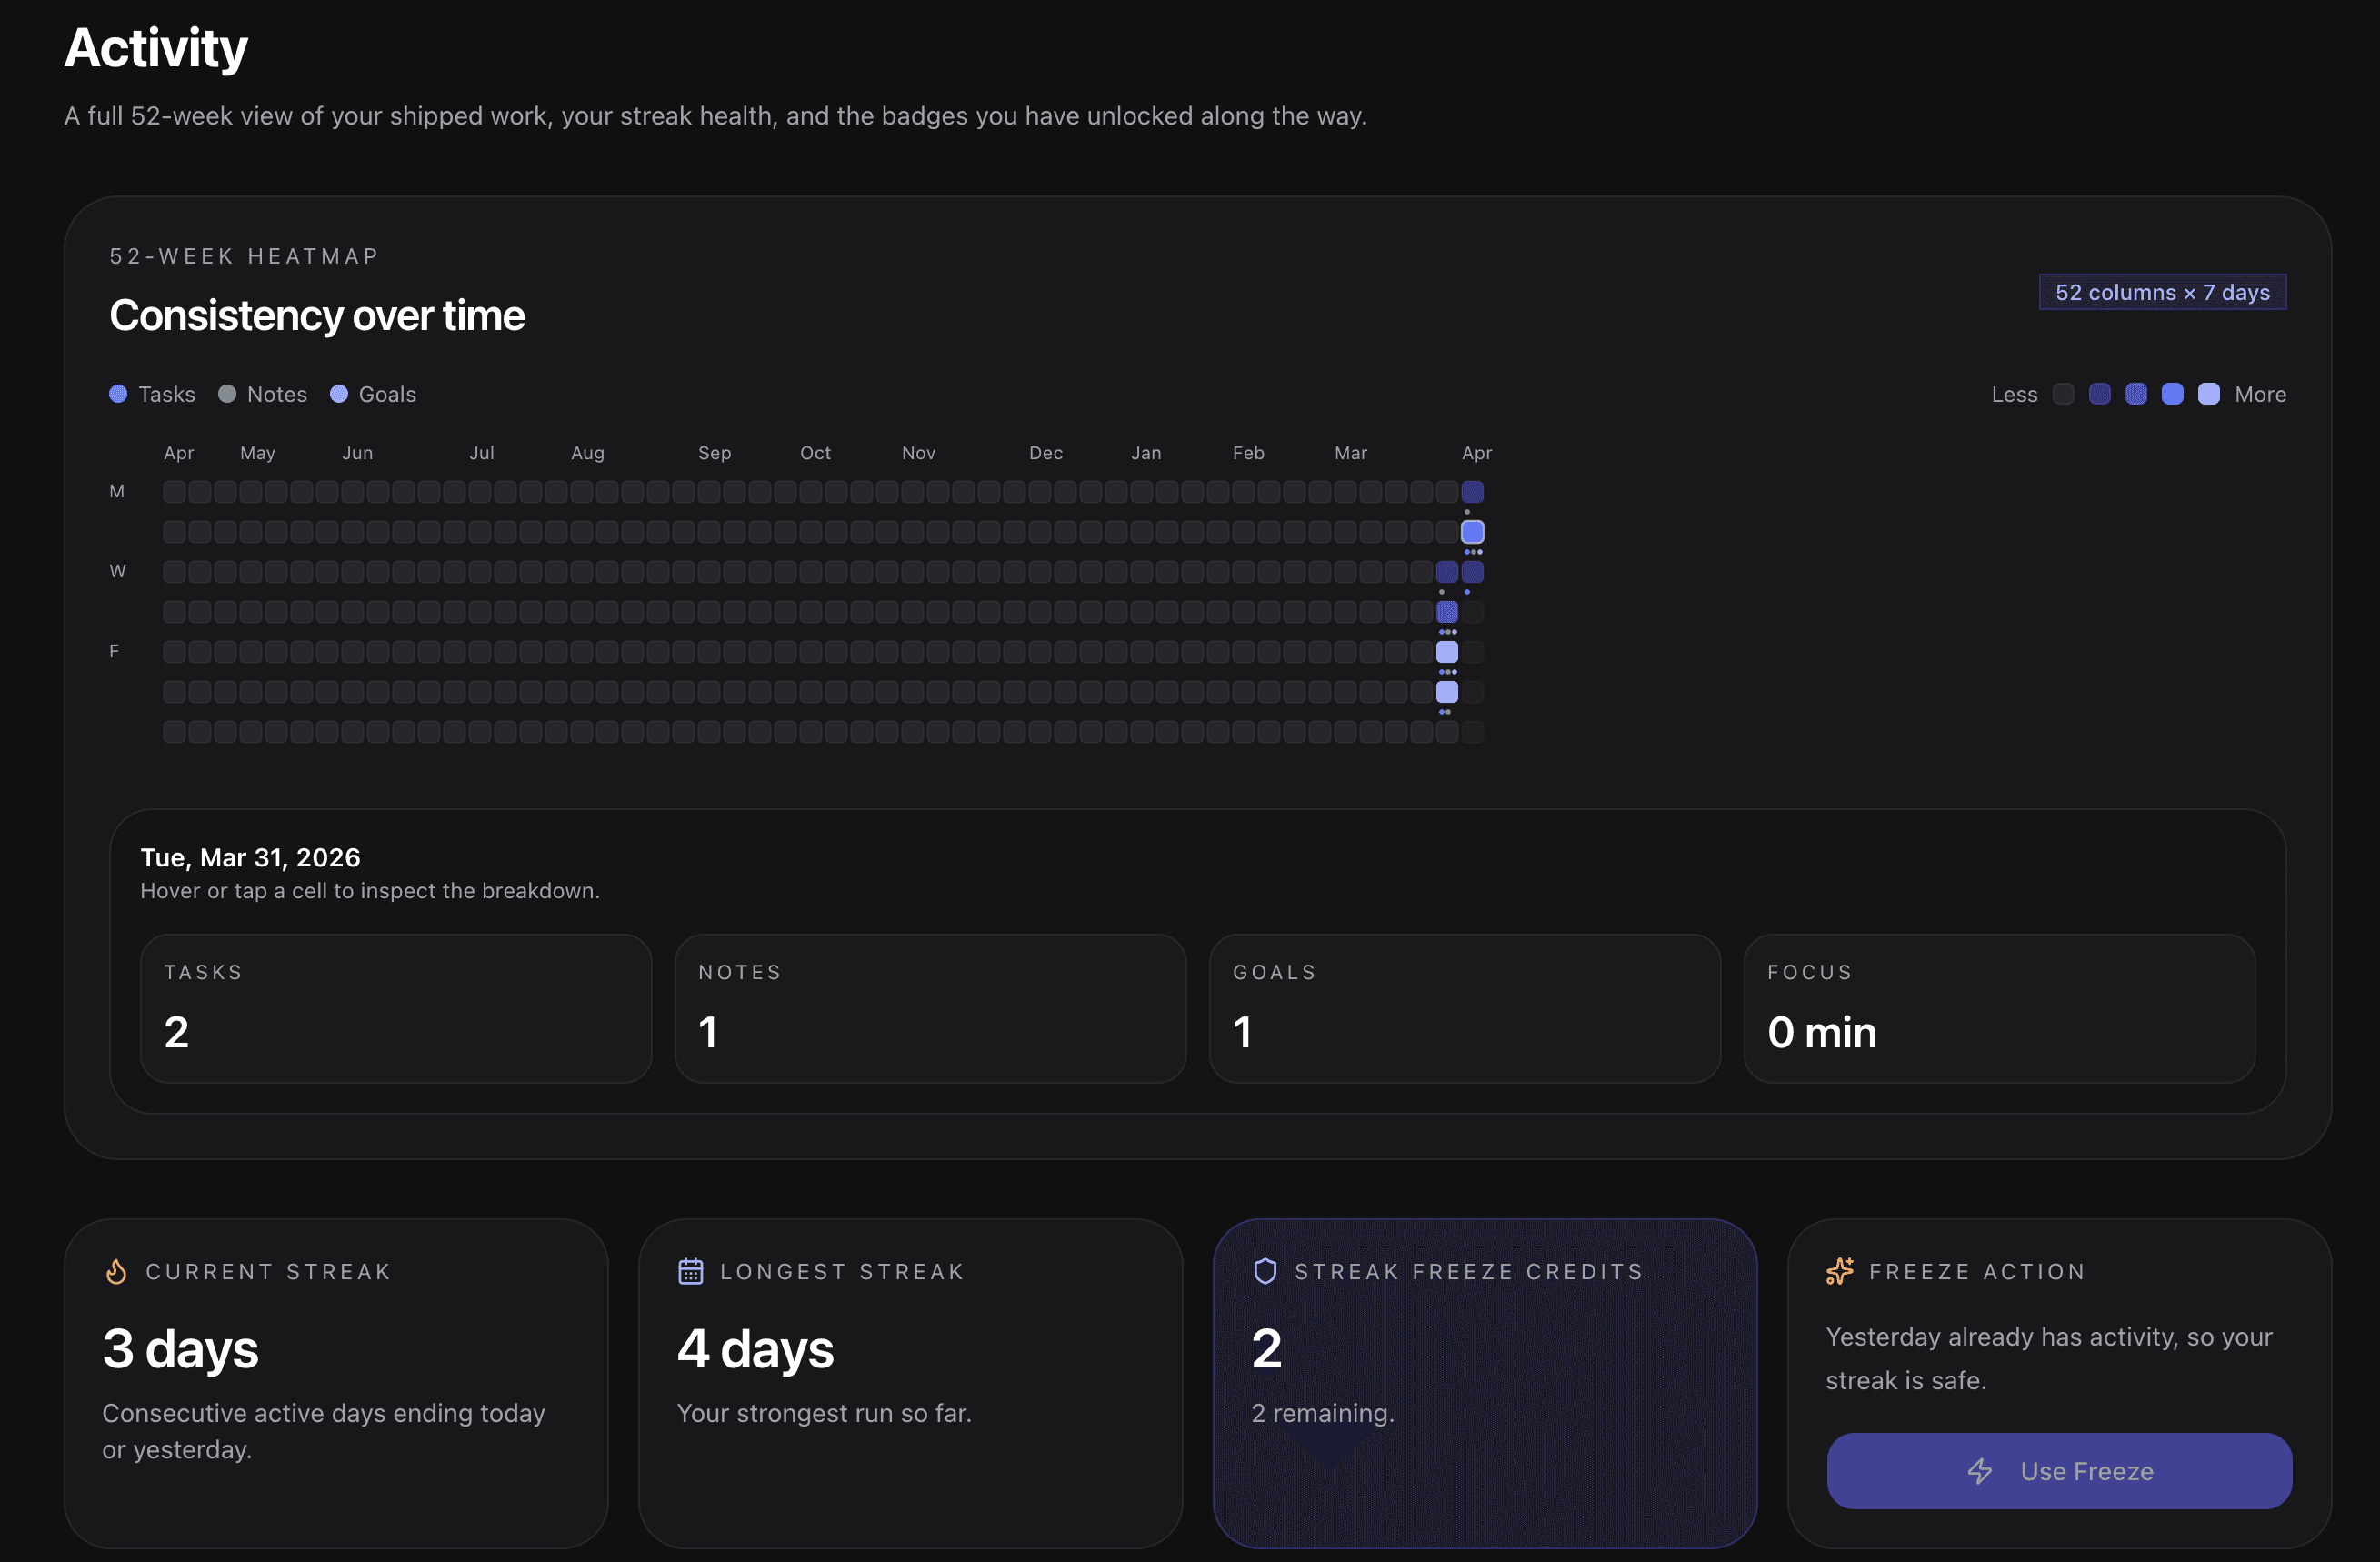Select the Thursday cell in the second-to-last column
Viewport: 2380px width, 1562px height.
(1447, 612)
